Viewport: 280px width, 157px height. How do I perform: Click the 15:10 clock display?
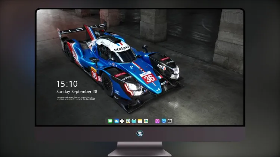(67, 84)
